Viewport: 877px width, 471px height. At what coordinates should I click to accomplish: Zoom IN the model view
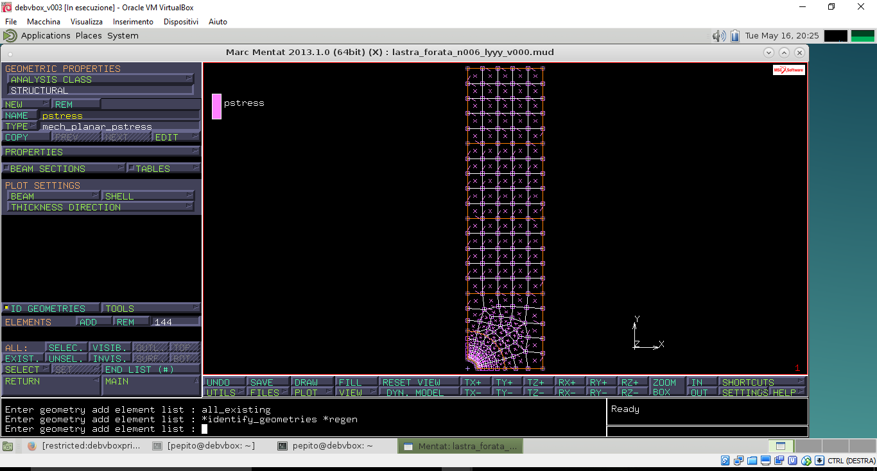[x=702, y=382]
